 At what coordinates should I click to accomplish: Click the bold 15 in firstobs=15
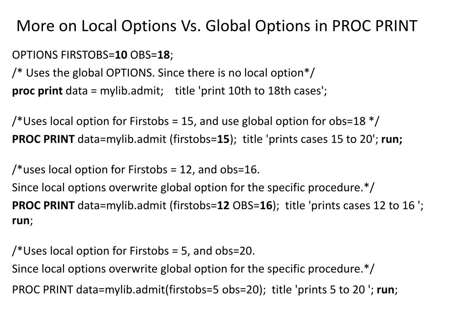223,139
